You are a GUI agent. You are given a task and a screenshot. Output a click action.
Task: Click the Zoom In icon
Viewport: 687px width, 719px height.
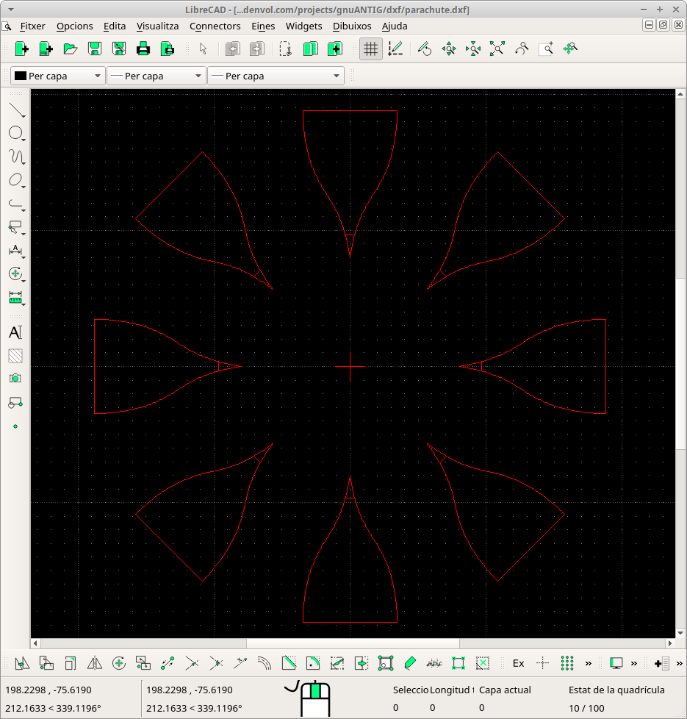tap(449, 49)
